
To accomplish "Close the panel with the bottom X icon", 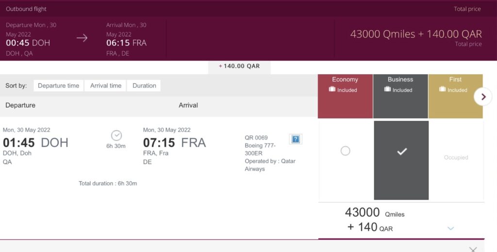I will tap(473, 249).
